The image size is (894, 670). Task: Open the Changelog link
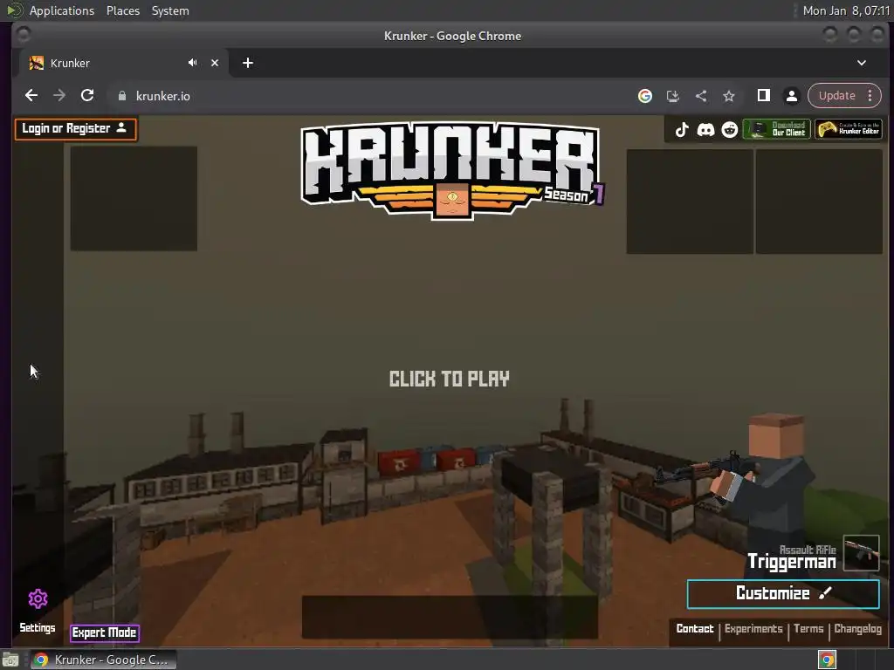click(x=857, y=628)
